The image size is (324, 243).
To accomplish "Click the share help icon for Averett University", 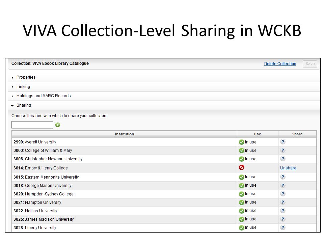I will pos(283,142).
